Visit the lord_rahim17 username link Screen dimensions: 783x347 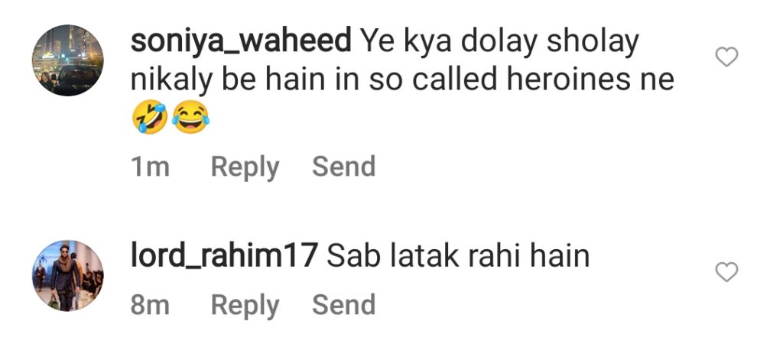pyautogui.click(x=224, y=257)
